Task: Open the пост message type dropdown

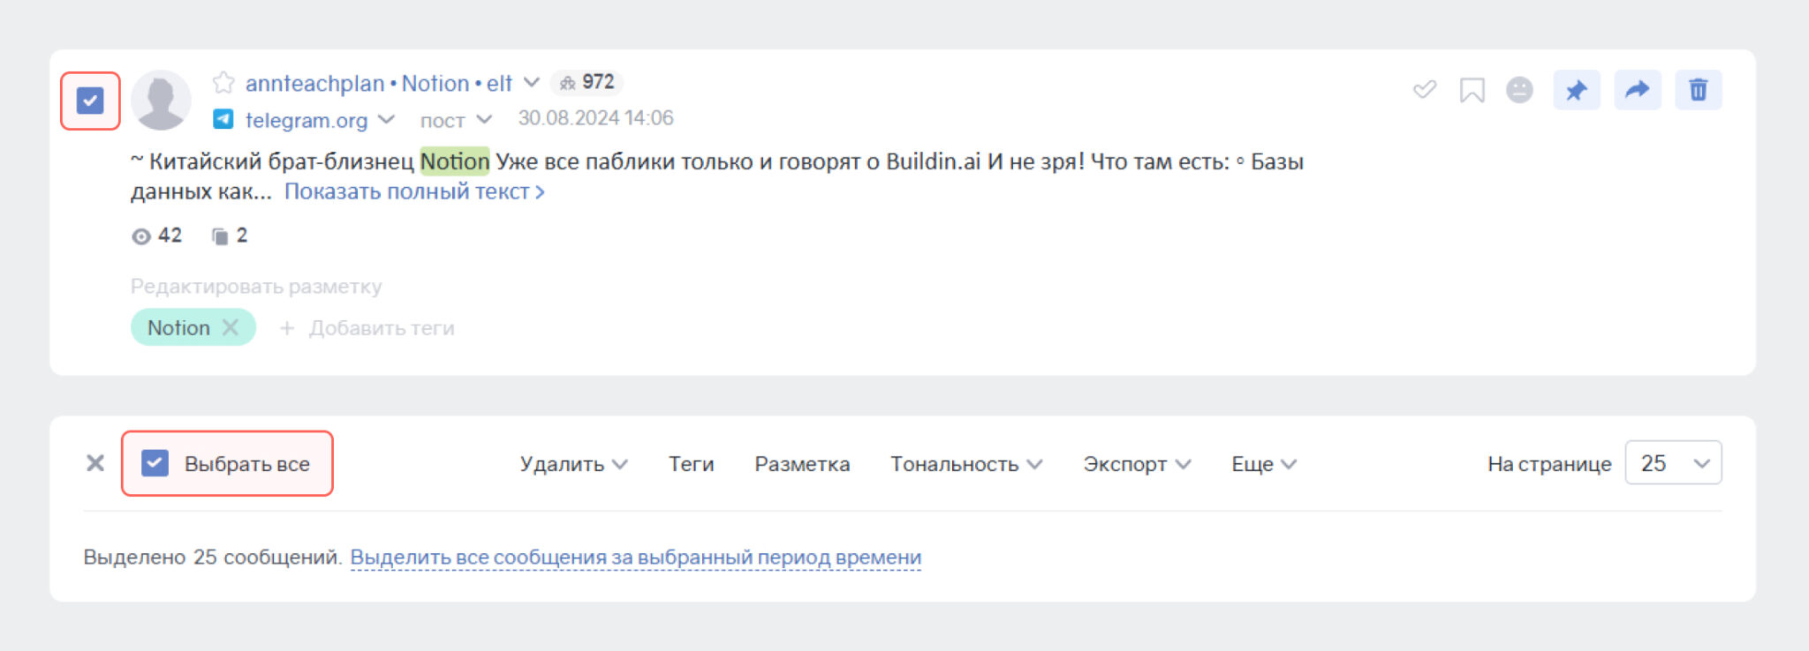Action: coord(455,119)
